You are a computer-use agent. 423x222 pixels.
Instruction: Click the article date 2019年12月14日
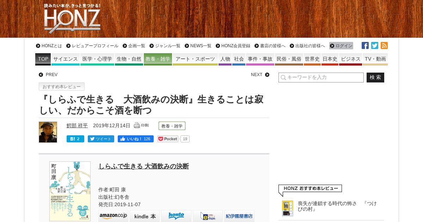(112, 125)
